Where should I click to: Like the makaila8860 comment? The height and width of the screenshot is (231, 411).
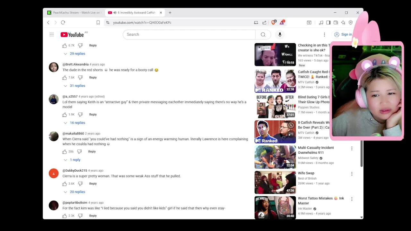pyautogui.click(x=65, y=151)
